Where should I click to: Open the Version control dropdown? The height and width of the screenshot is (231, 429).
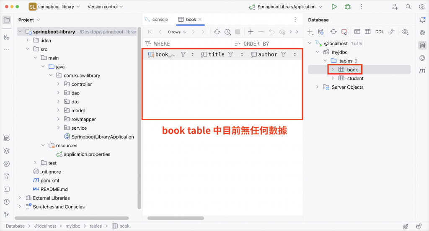(x=105, y=7)
